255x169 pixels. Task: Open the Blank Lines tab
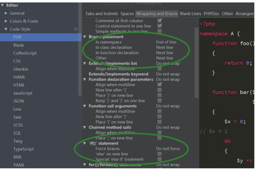pos(190,14)
